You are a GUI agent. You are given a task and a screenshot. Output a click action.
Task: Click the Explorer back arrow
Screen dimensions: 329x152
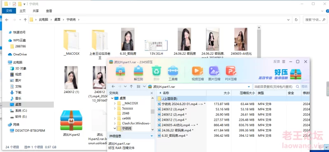7,19
